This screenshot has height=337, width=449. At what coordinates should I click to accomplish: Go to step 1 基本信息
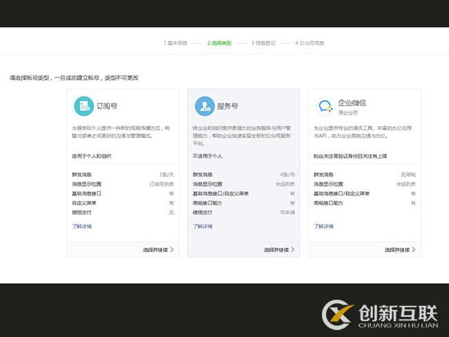tap(175, 43)
